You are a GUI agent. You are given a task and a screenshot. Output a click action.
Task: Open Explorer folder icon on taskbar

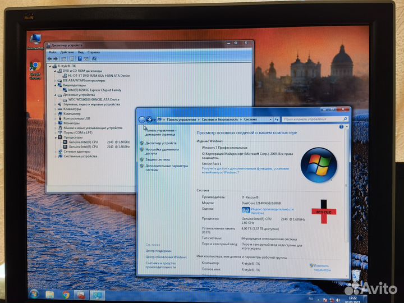(x=50, y=295)
